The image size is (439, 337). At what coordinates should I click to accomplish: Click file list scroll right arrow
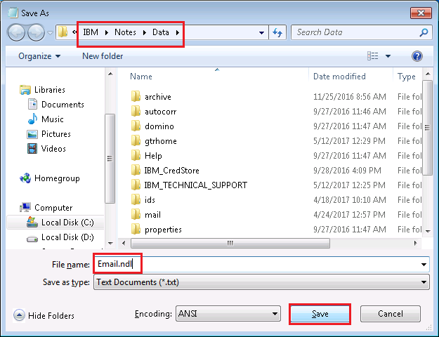click(x=416, y=243)
